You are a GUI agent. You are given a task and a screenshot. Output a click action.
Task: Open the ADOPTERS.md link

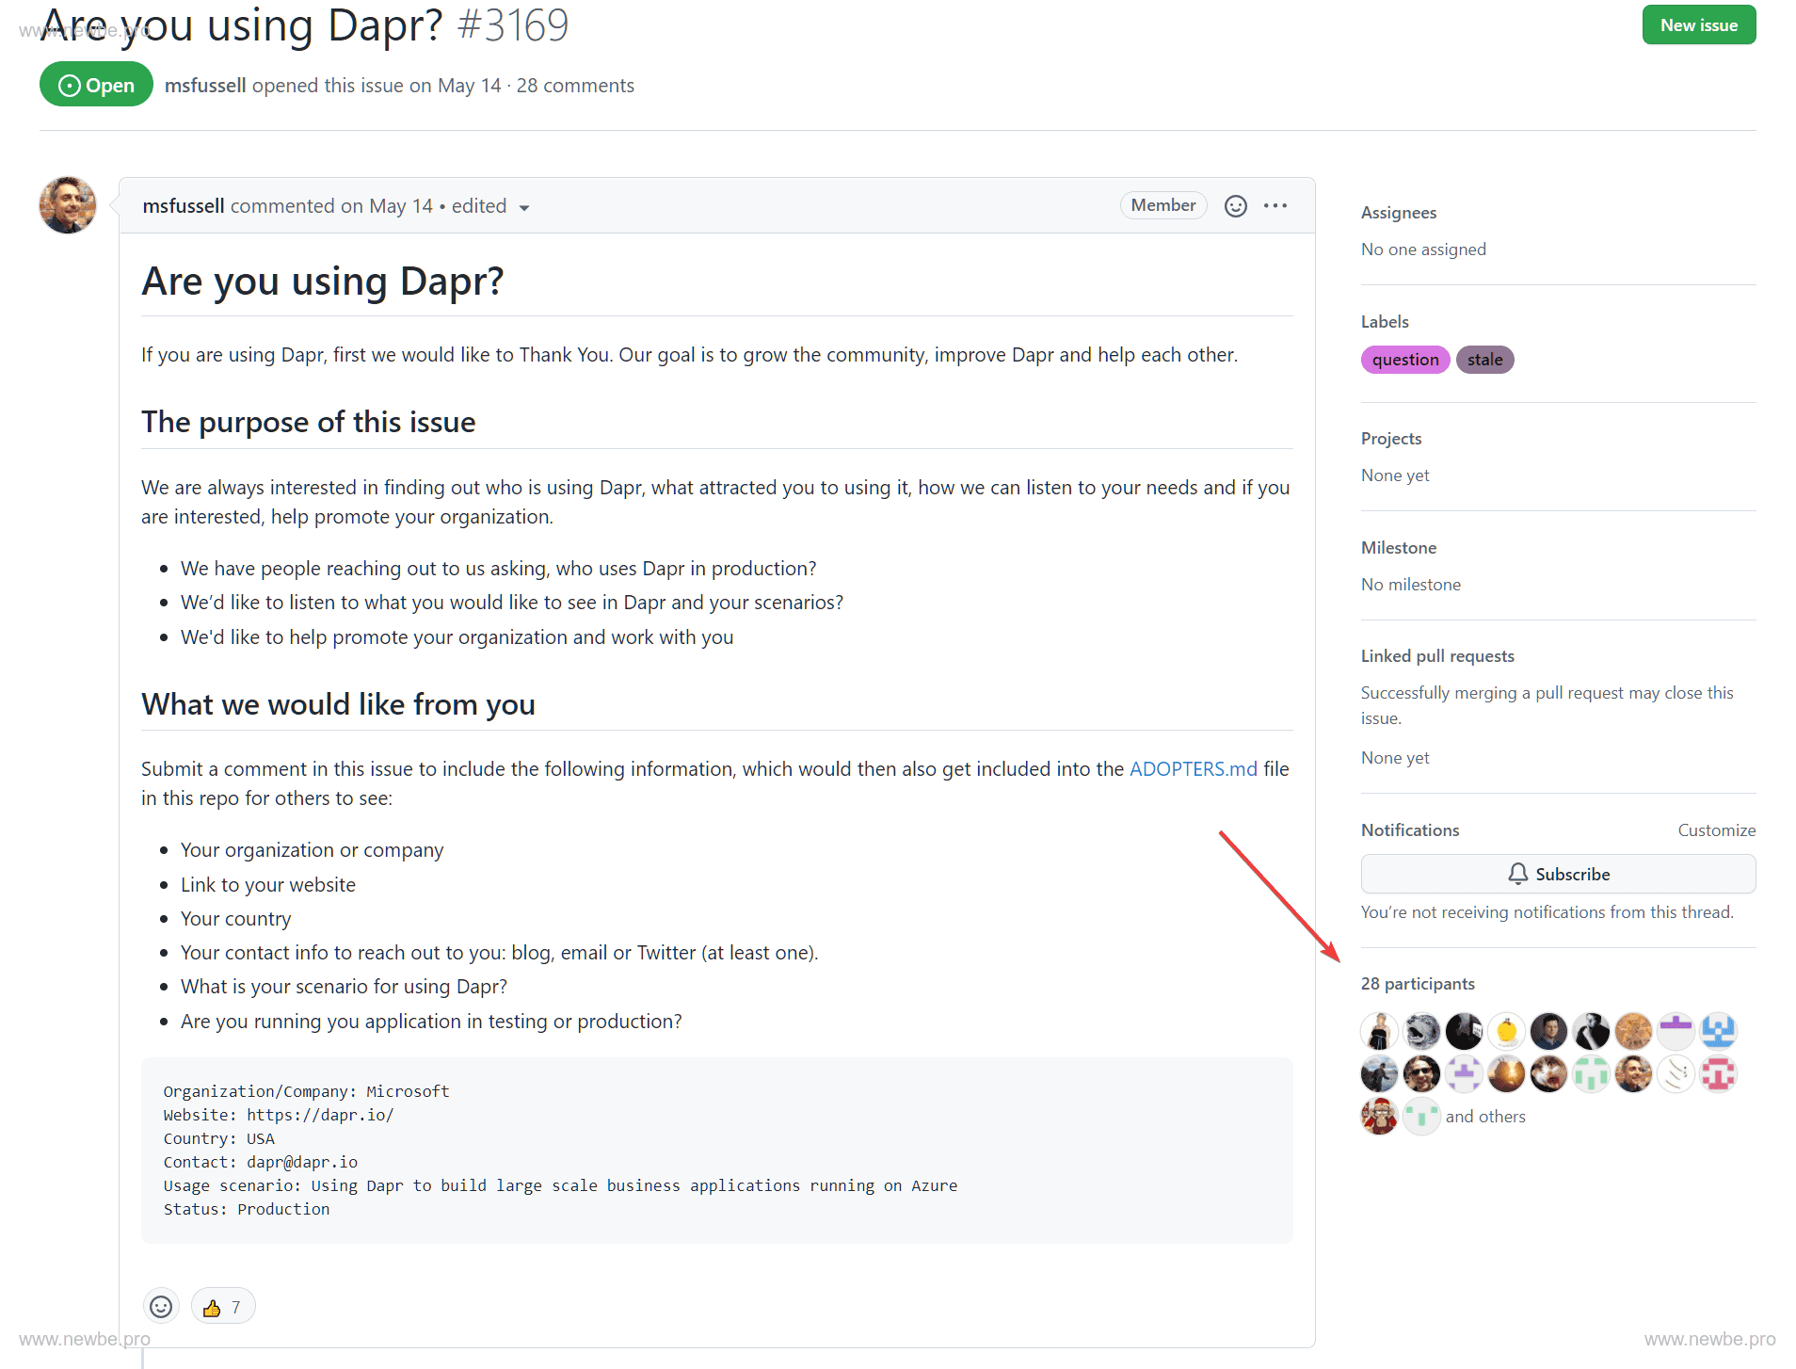tap(1193, 768)
